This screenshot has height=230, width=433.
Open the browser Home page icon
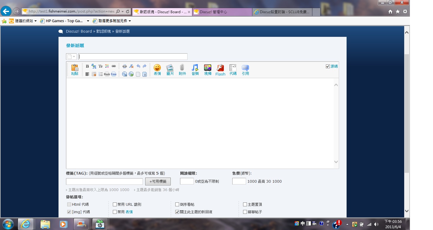(390, 11)
